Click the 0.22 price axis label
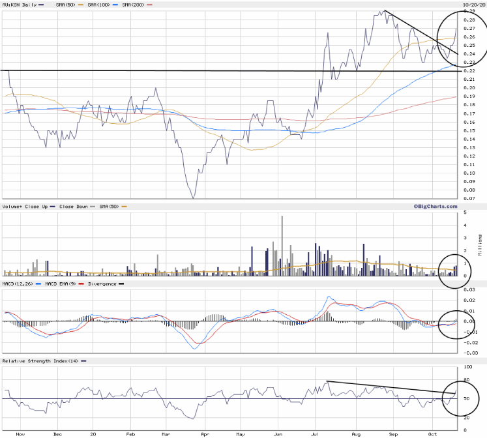This screenshot has height=438, width=487. click(467, 70)
